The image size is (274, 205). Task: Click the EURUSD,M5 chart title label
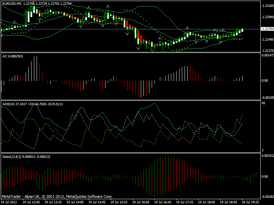coord(37,3)
